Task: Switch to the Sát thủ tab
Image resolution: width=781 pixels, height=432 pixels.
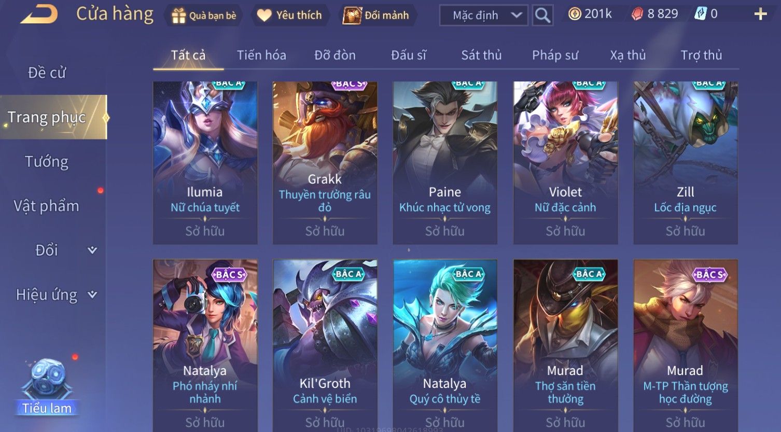Action: click(481, 55)
